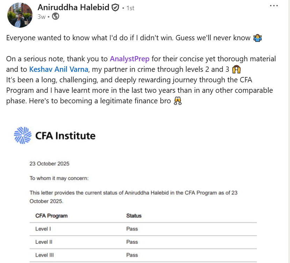Click Aniruddha Halebid's profile photo

tap(20, 15)
